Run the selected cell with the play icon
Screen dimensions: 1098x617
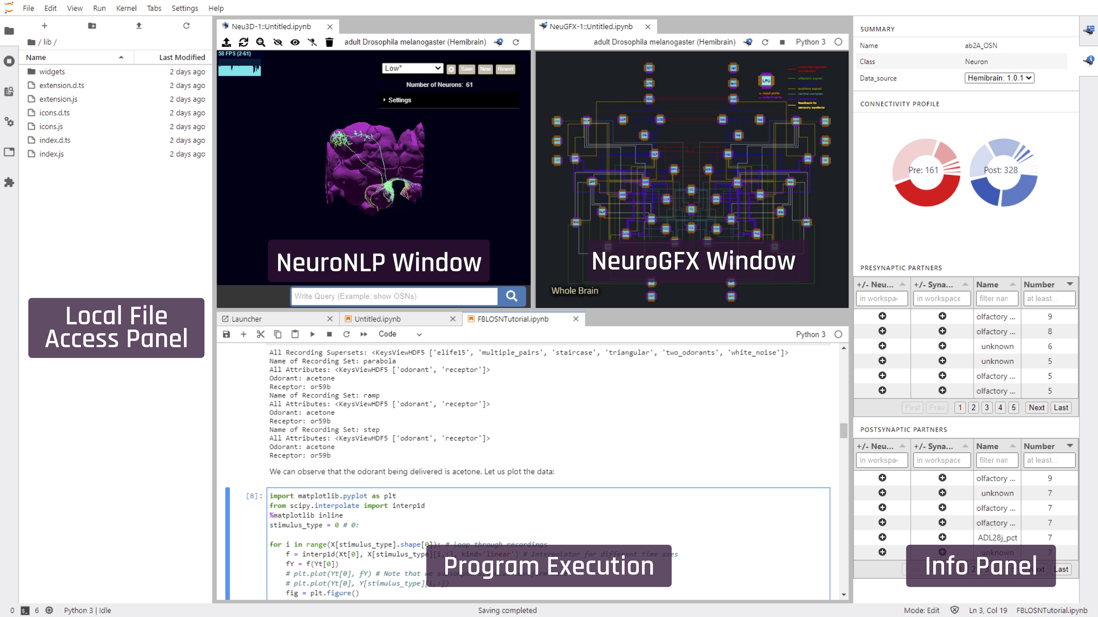coord(312,334)
